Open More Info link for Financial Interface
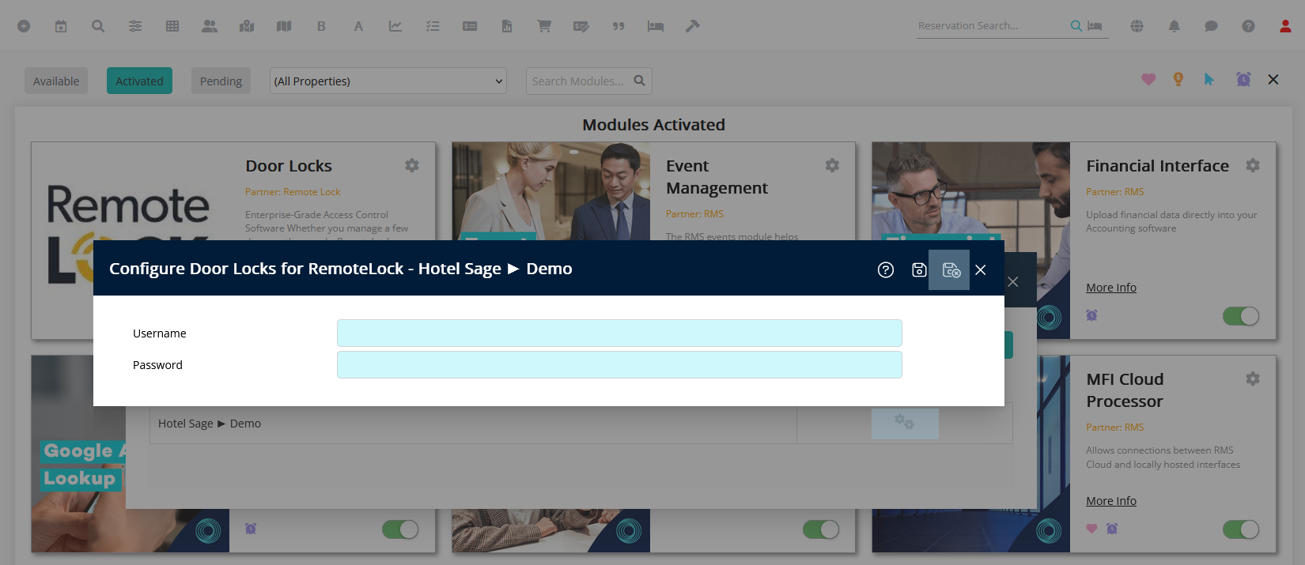 pos(1111,288)
